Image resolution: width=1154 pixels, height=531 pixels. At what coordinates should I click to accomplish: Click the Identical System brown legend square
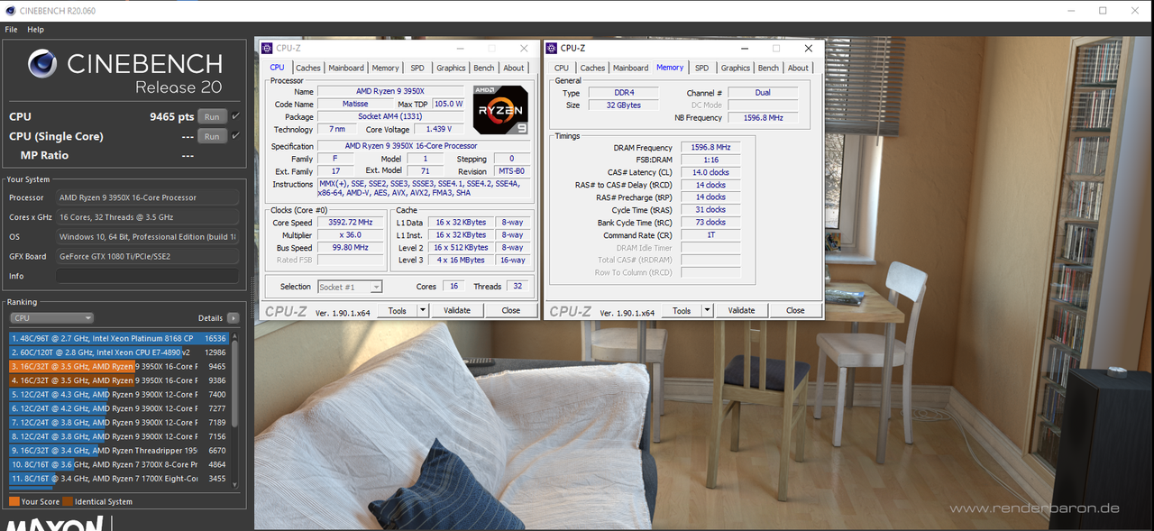pyautogui.click(x=68, y=501)
